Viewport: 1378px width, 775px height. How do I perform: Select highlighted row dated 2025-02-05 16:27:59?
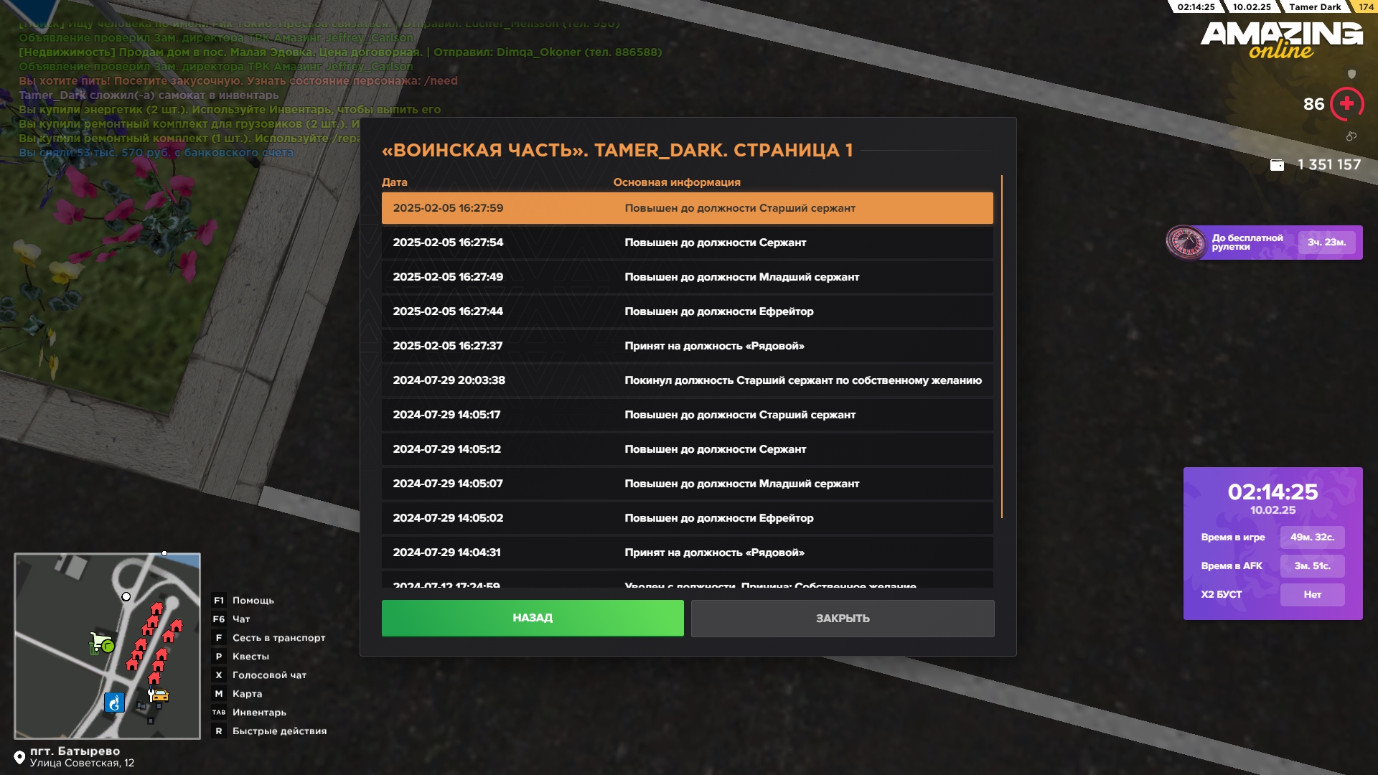point(687,208)
